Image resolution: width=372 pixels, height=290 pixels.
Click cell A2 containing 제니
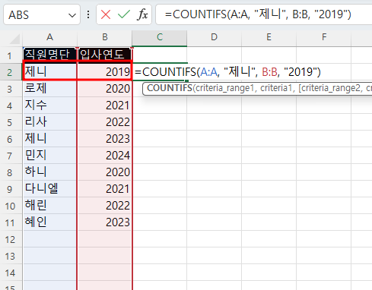(49, 71)
